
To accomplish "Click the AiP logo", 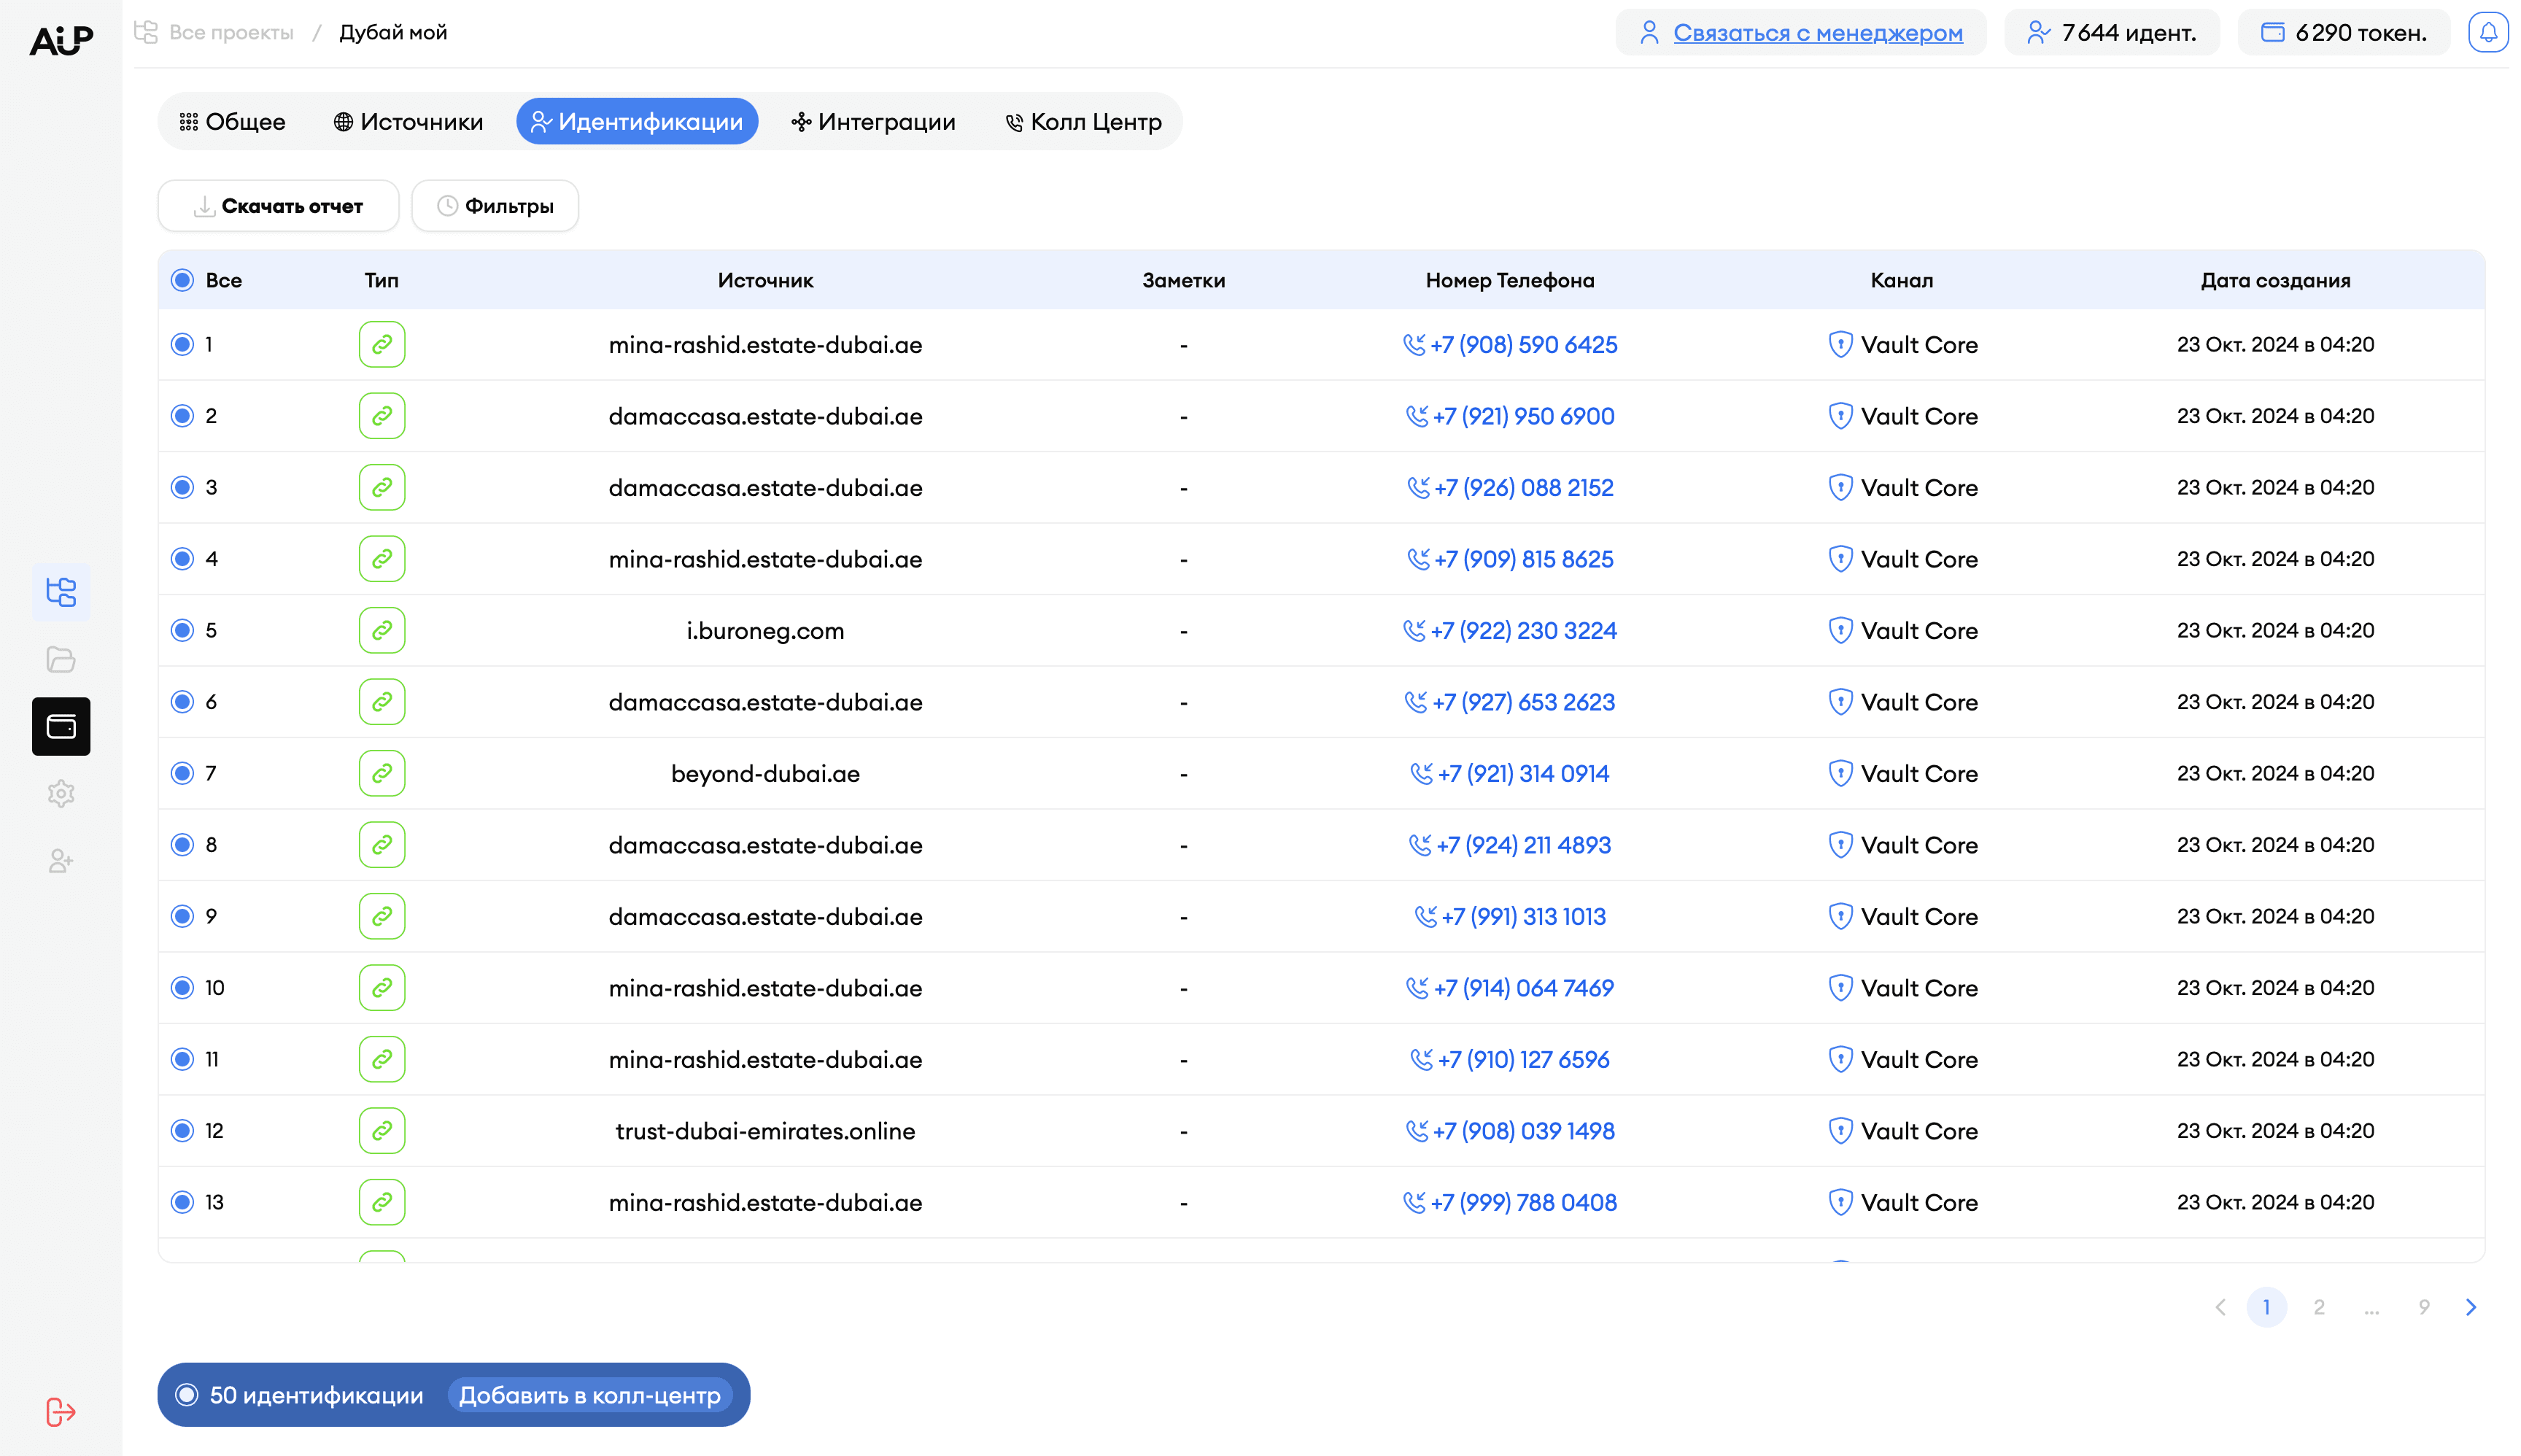I will pos(61,40).
